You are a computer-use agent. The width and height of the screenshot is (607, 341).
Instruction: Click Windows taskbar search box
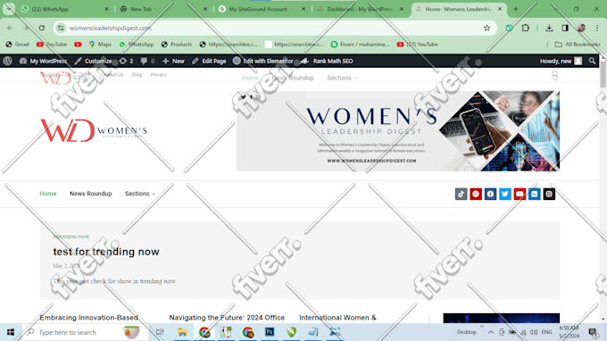85,332
